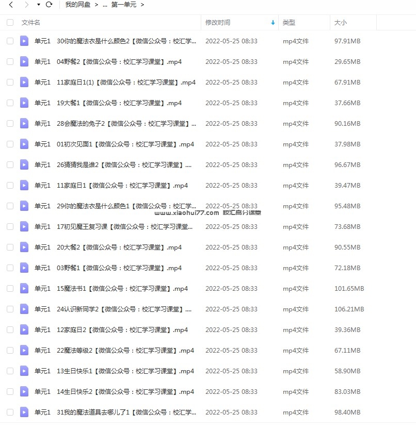This screenshot has width=416, height=430.
Task: Click the video icon of 17初见魔王复习课
Action: pos(24,226)
